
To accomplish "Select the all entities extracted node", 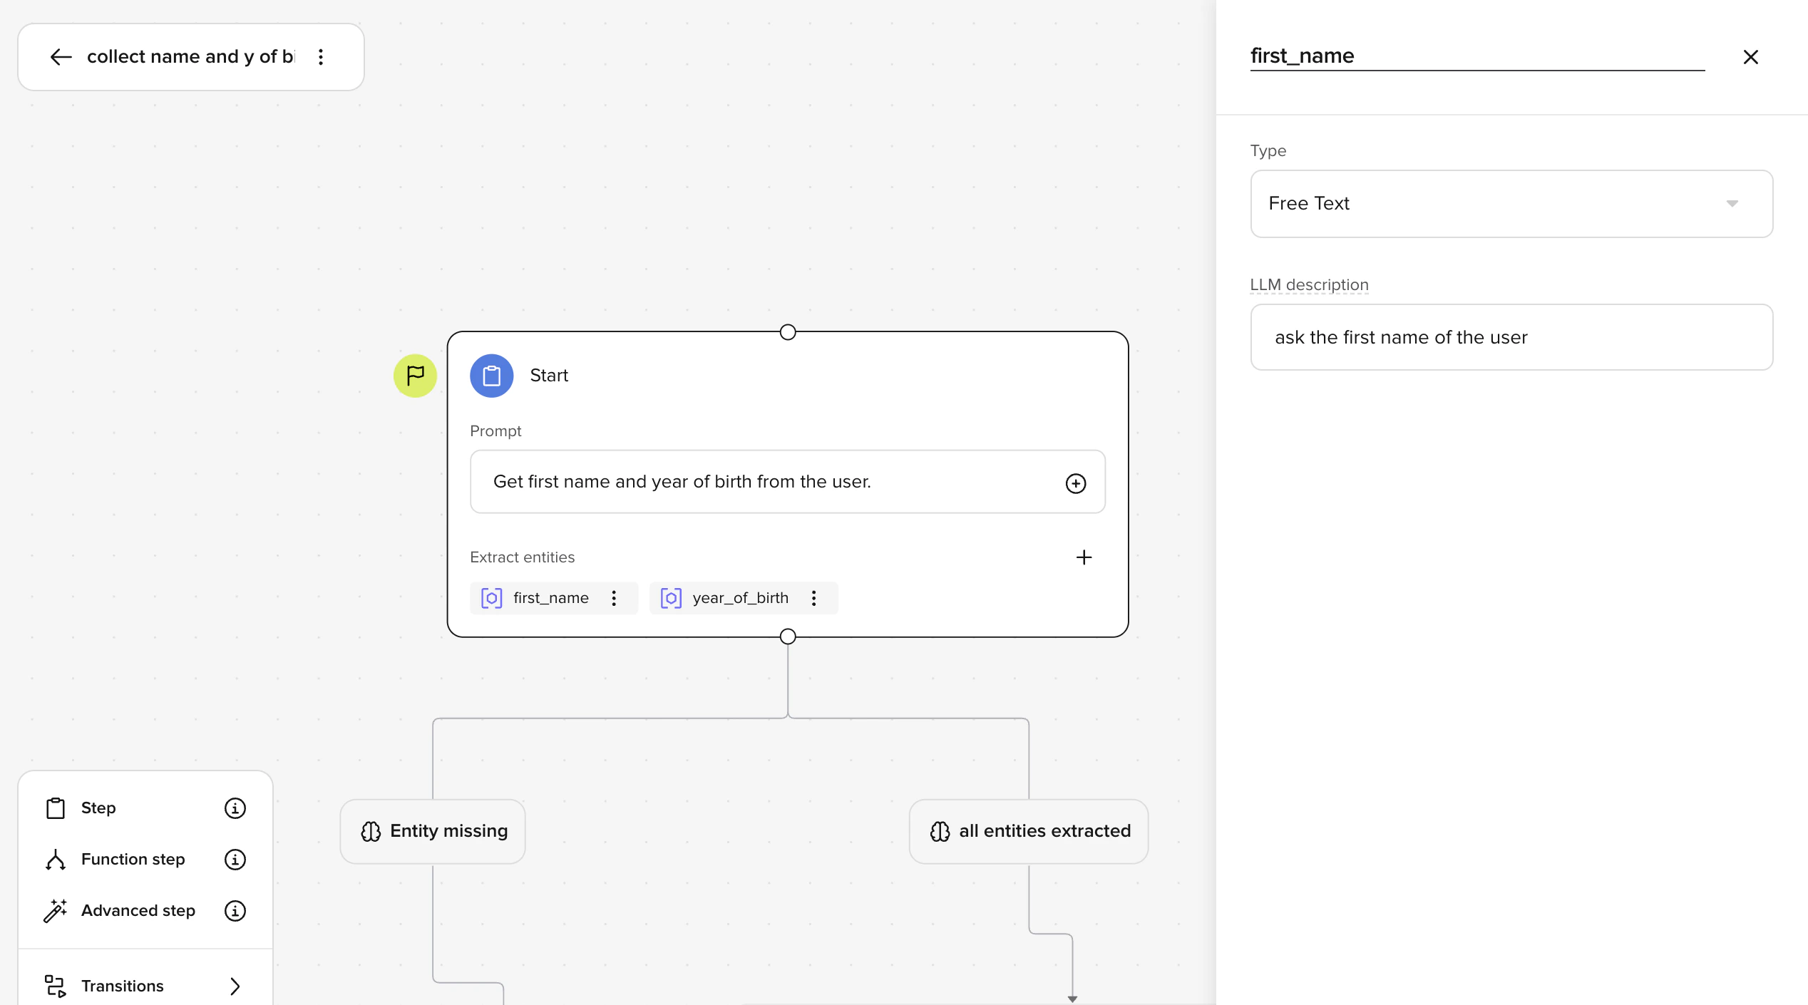I will tap(1029, 831).
